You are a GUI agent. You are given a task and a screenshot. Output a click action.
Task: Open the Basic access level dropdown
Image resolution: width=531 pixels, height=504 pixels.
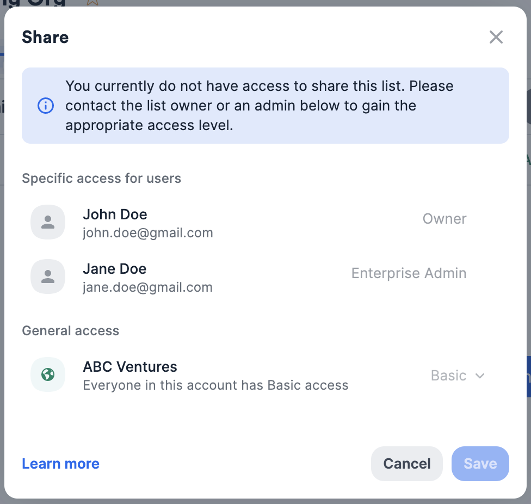[x=448, y=376]
